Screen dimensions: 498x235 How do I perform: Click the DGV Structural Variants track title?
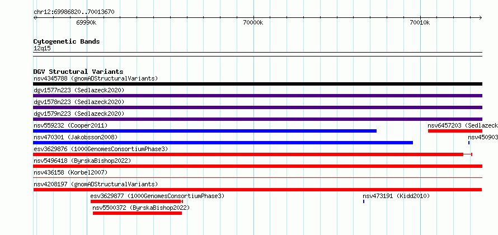pos(78,72)
